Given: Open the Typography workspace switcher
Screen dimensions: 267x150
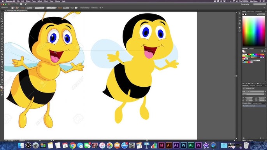Looking at the screenshot, I should pyautogui.click(x=246, y=4).
